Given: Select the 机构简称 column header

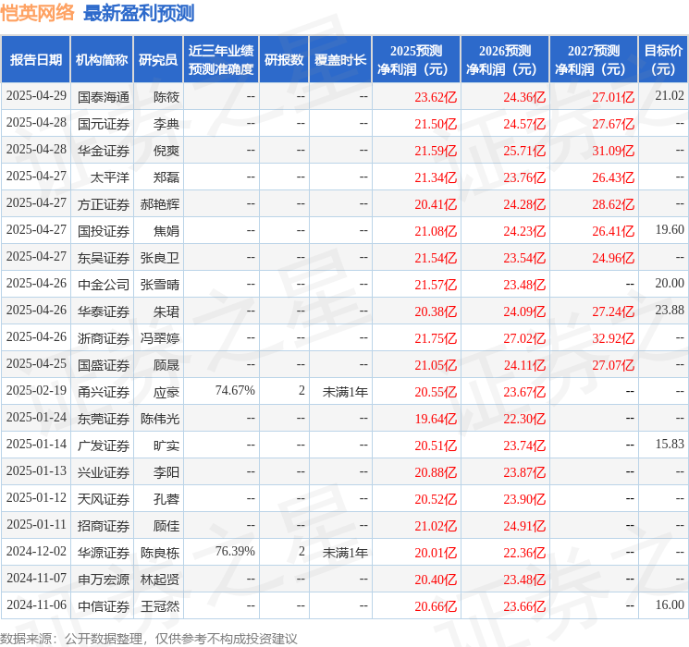Looking at the screenshot, I should coord(102,60).
